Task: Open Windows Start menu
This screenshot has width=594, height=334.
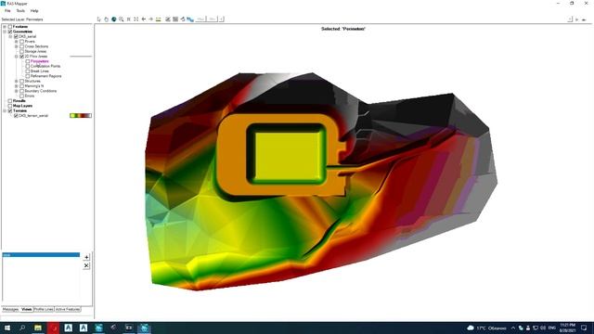Action: [x=7, y=328]
